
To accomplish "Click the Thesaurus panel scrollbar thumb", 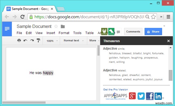I will [x=170, y=75].
